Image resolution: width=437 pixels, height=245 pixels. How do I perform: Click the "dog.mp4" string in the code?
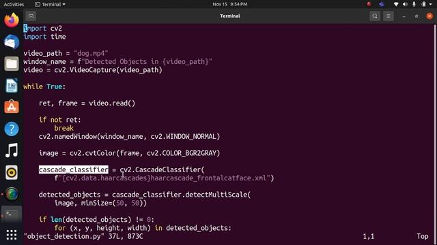pyautogui.click(x=91, y=53)
